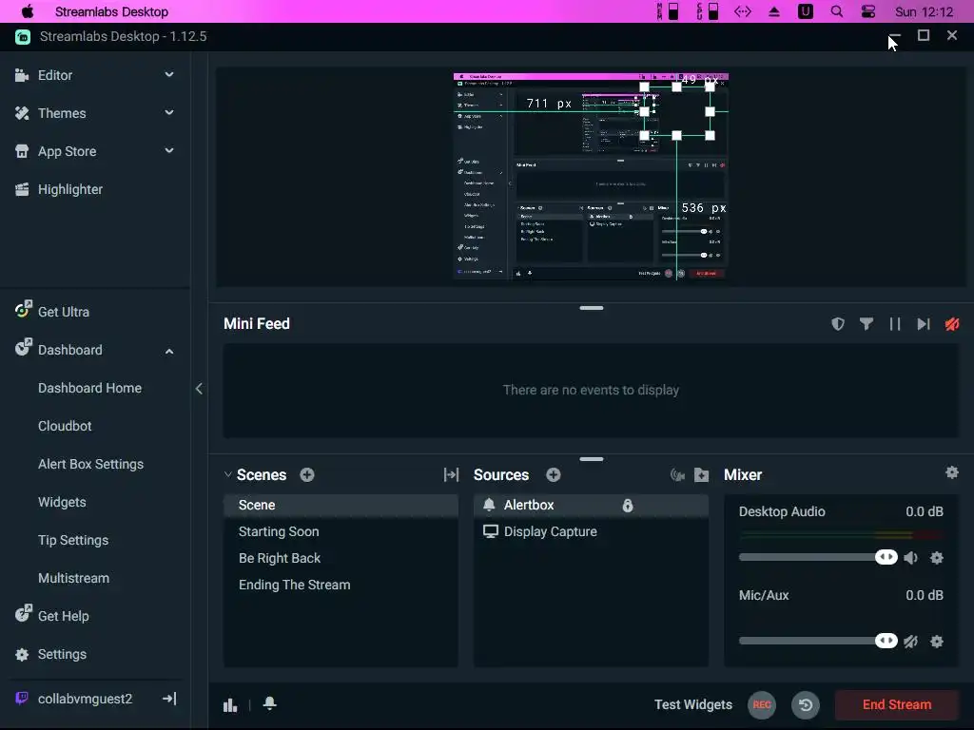974x730 pixels.
Task: Skip the current Mini Feed alert
Action: 924,324
